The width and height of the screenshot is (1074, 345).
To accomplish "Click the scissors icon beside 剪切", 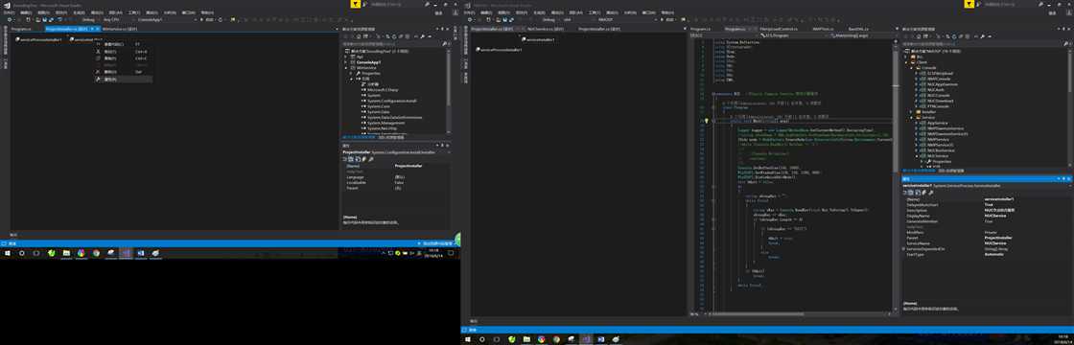I will pos(98,52).
